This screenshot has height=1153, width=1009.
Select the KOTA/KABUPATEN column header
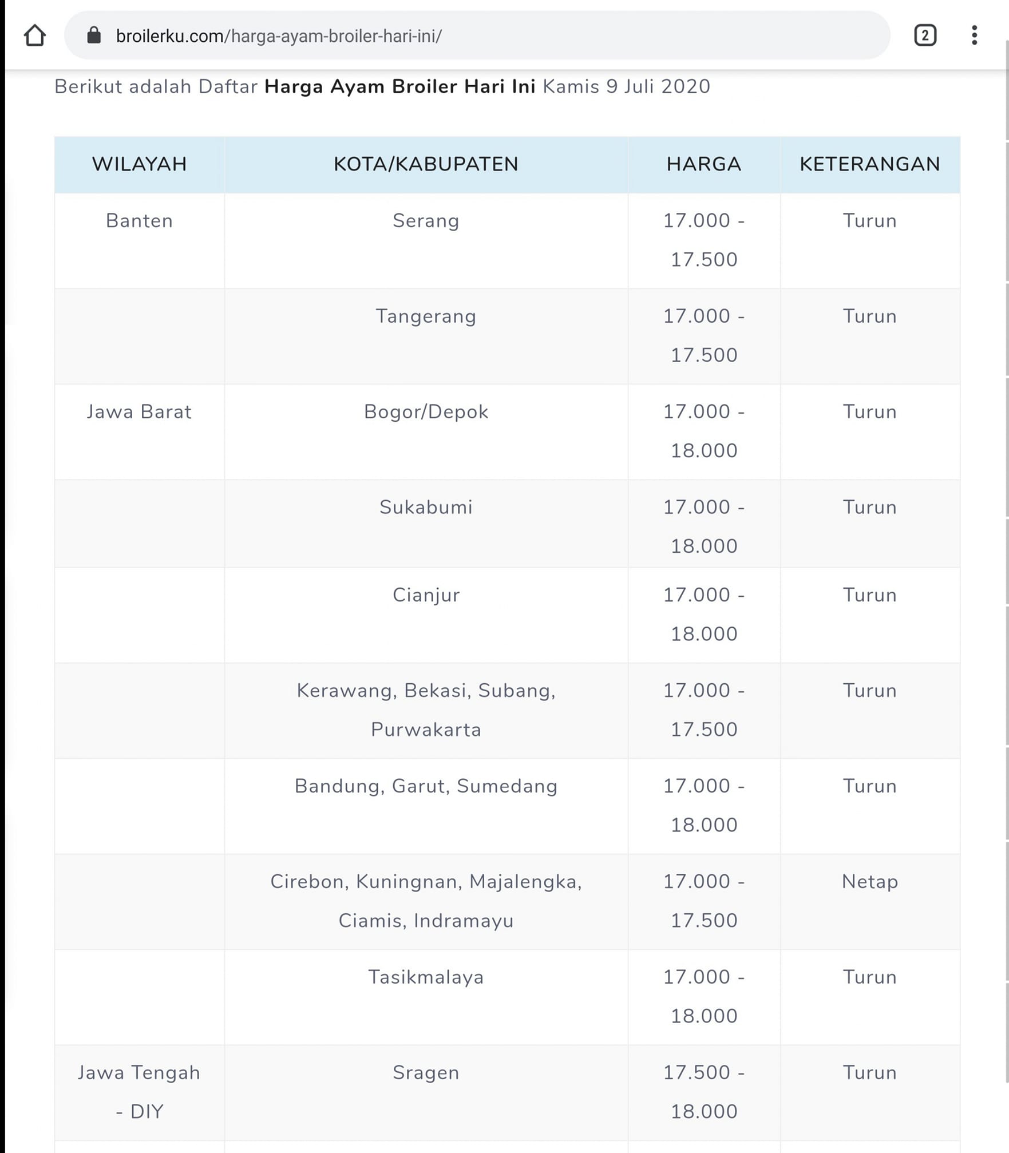(x=426, y=164)
